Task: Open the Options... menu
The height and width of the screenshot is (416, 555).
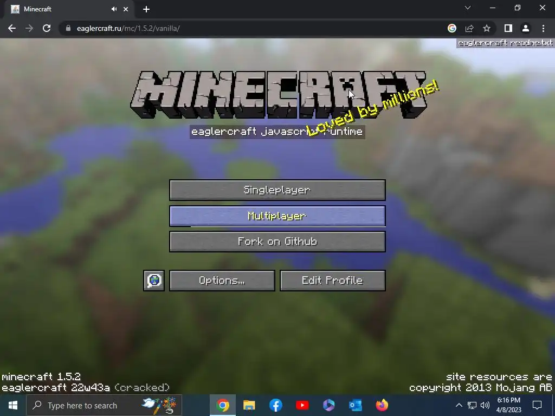Action: click(x=222, y=281)
